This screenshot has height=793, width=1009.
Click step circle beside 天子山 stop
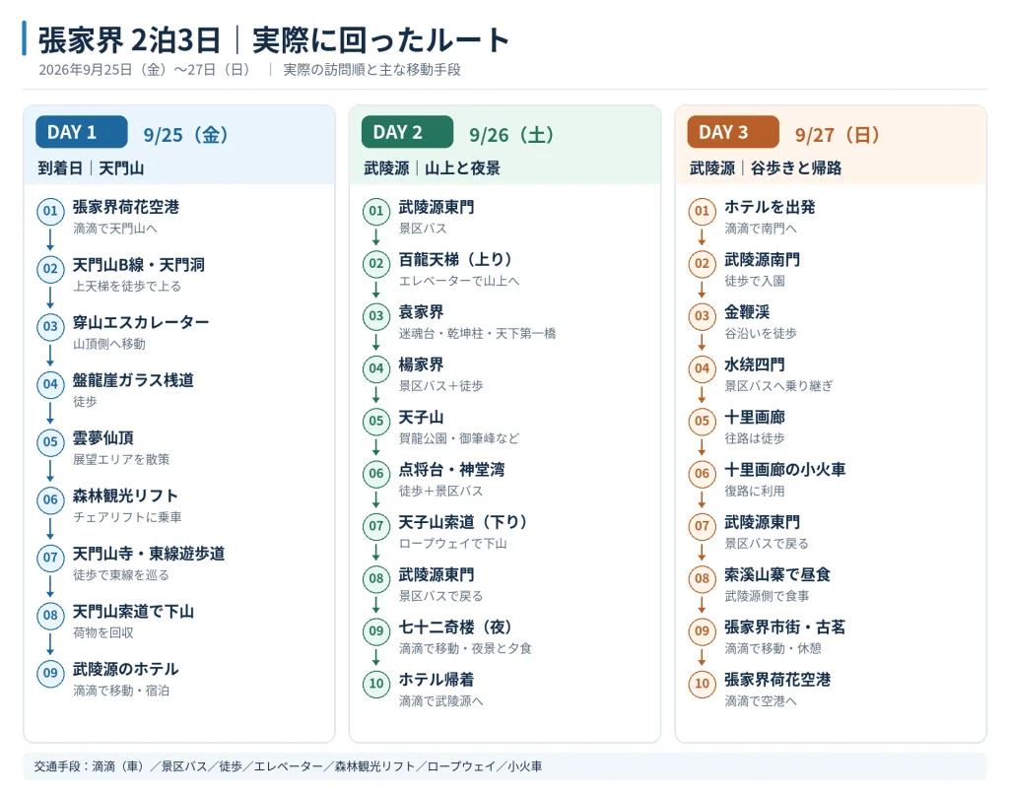click(x=376, y=422)
